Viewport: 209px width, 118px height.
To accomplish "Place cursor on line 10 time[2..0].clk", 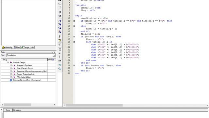I will (94, 18).
